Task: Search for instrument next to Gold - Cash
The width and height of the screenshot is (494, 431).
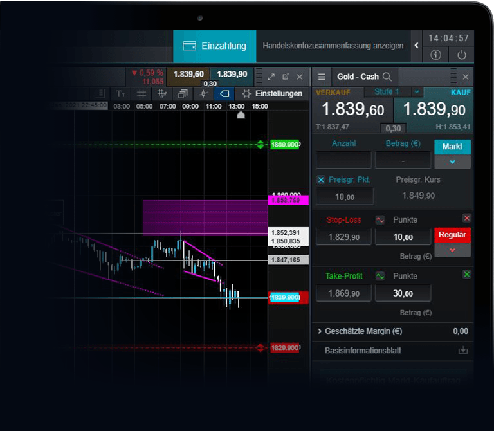Action: pos(387,77)
